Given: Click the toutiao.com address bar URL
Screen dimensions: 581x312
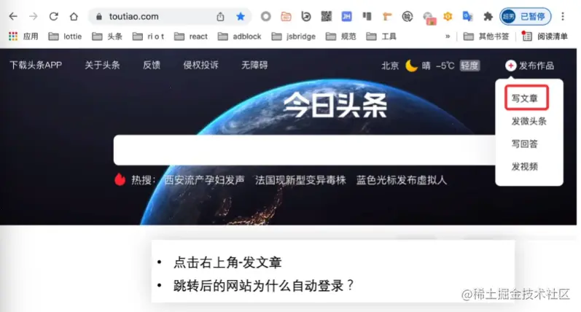Looking at the screenshot, I should coord(133,17).
